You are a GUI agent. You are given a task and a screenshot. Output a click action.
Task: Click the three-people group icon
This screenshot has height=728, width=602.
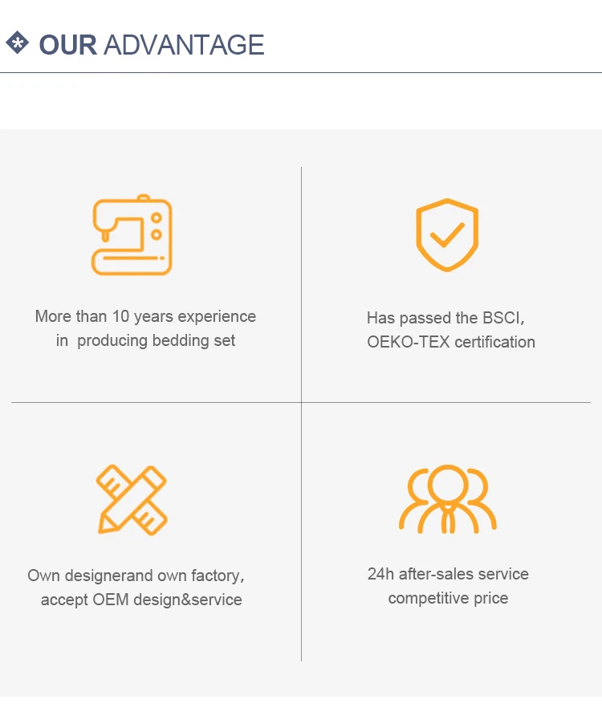tap(447, 498)
